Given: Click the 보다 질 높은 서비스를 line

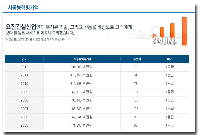Looking at the screenshot, I should click(x=40, y=33).
